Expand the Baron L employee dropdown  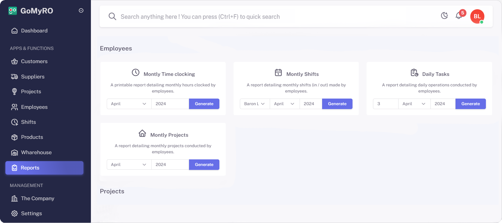click(x=254, y=104)
